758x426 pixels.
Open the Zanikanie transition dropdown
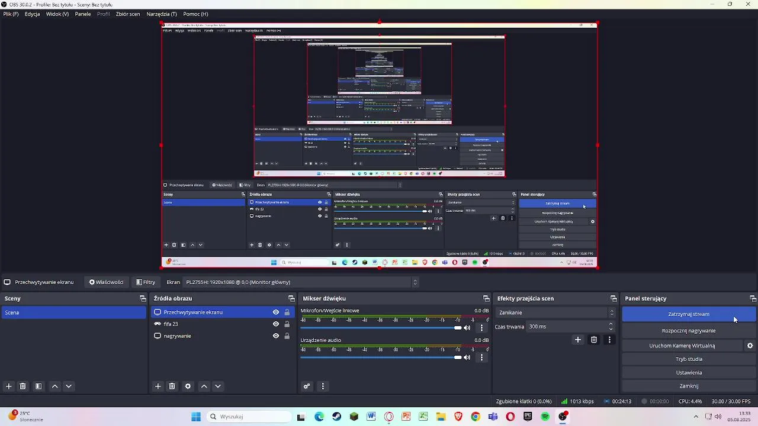(x=555, y=312)
